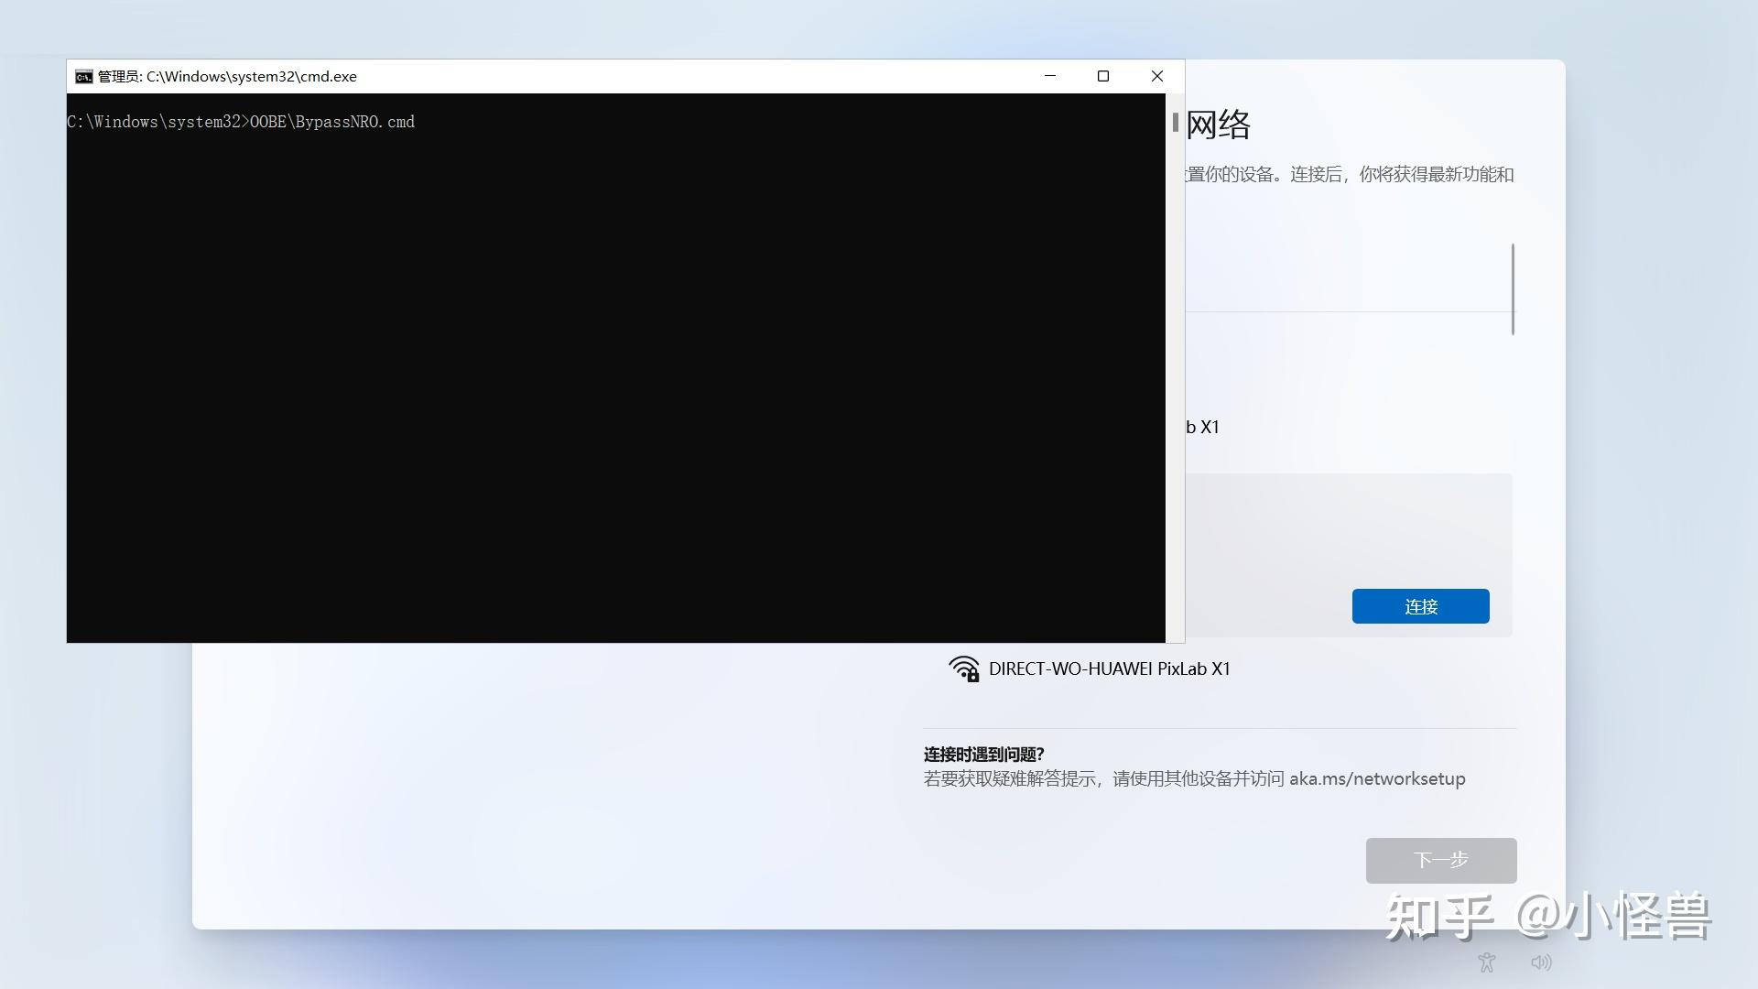This screenshot has width=1758, height=989.
Task: Click the speaker volume icon at bottom right
Action: (x=1540, y=961)
